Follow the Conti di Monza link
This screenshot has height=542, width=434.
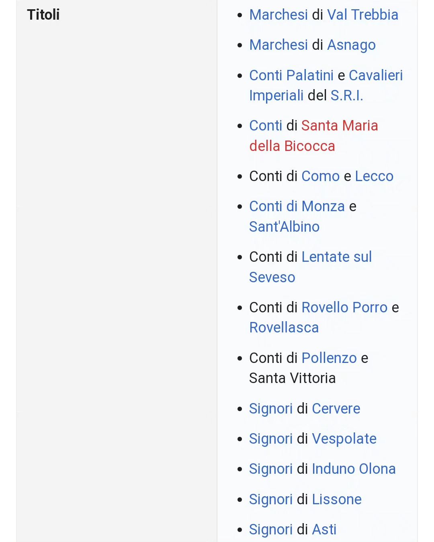click(297, 206)
